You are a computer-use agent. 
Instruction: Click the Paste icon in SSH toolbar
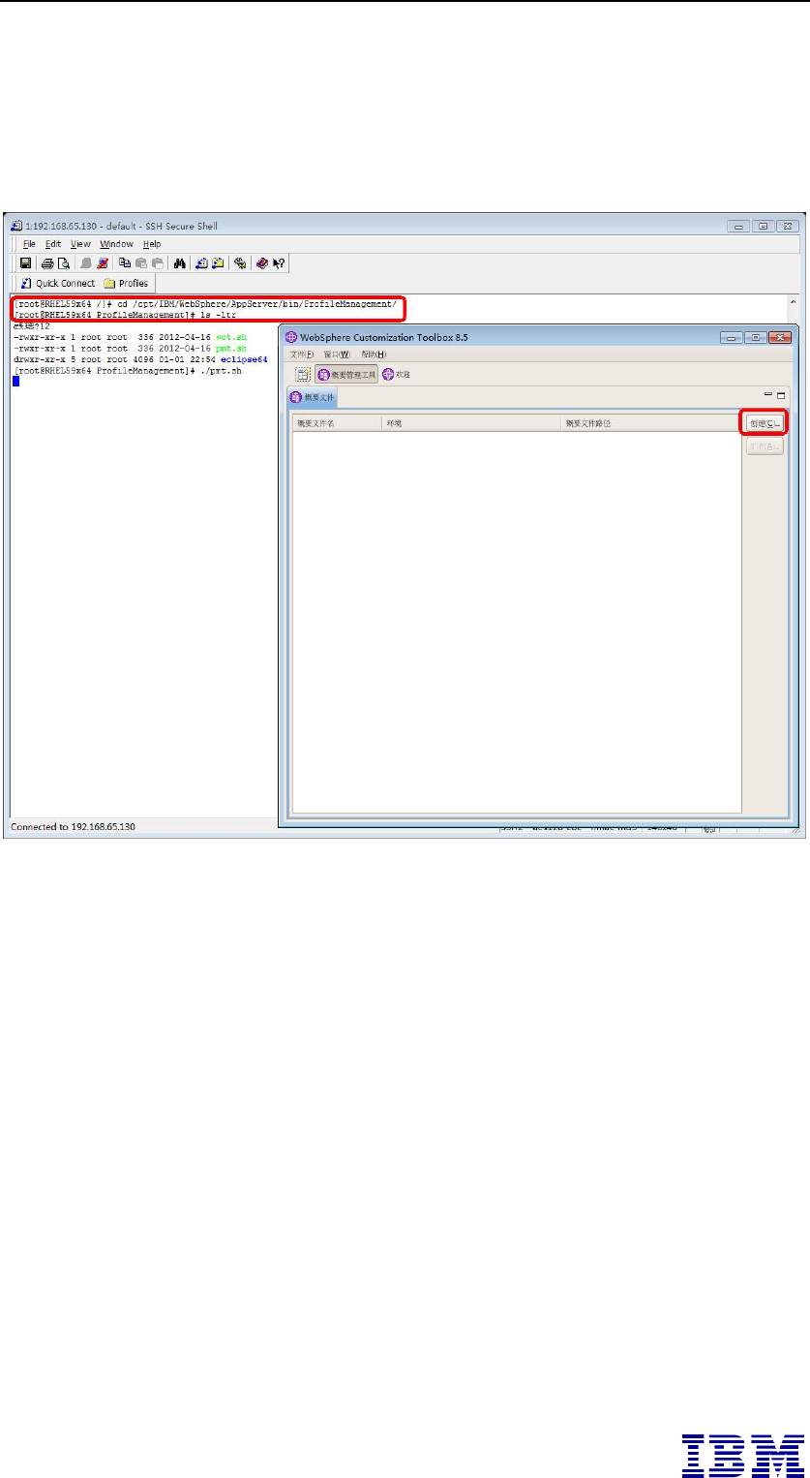141,262
